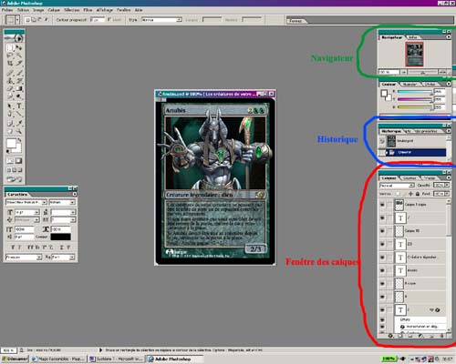Select the Line shape tool

(x=19, y=114)
